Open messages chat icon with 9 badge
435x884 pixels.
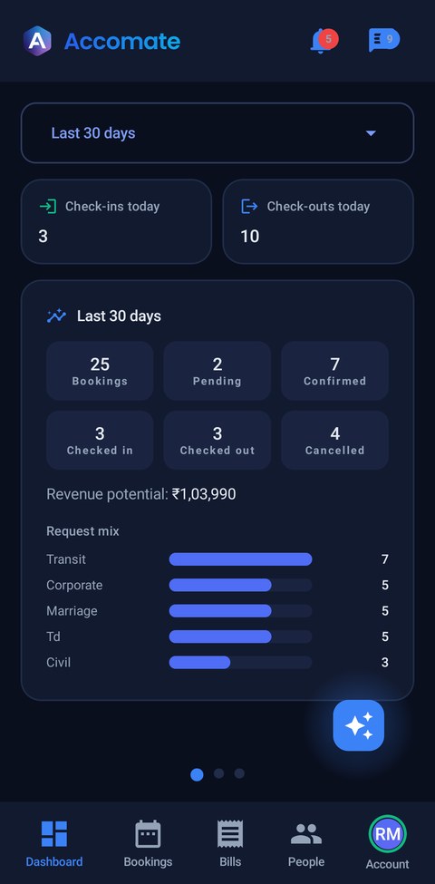coord(383,40)
